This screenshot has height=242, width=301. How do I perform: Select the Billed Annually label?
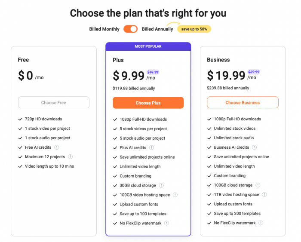[x=157, y=29]
